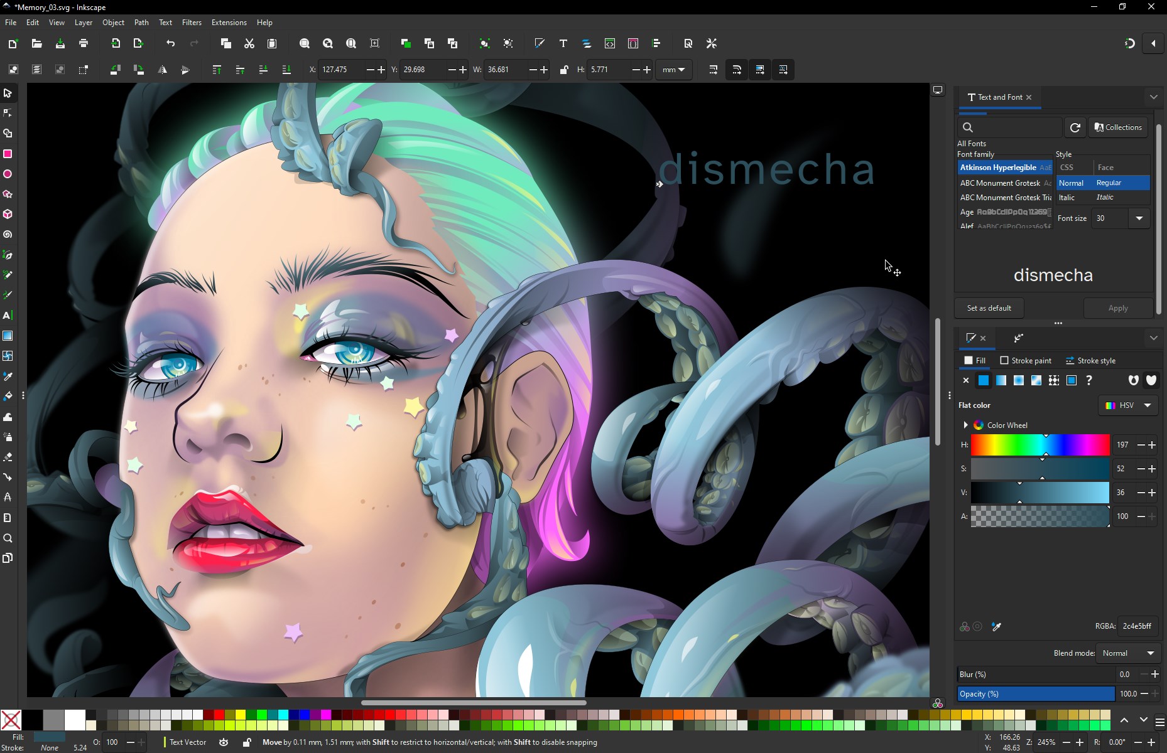Select the Node editing tool
Viewport: 1167px width, 753px height.
coord(8,113)
